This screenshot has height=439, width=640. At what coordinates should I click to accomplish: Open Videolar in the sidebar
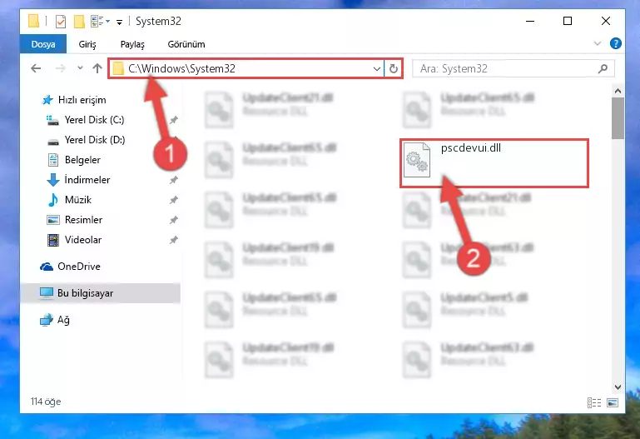pyautogui.click(x=74, y=240)
